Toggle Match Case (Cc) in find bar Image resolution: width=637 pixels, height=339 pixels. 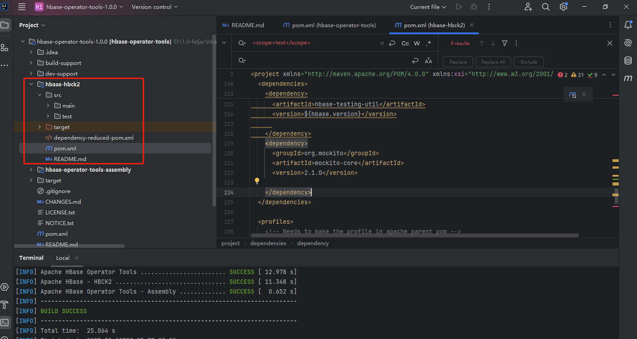coord(405,43)
